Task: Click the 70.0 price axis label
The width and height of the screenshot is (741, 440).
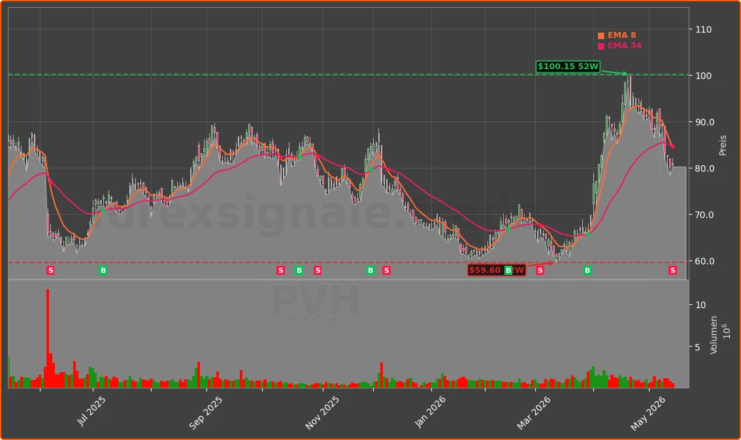Action: coord(704,214)
